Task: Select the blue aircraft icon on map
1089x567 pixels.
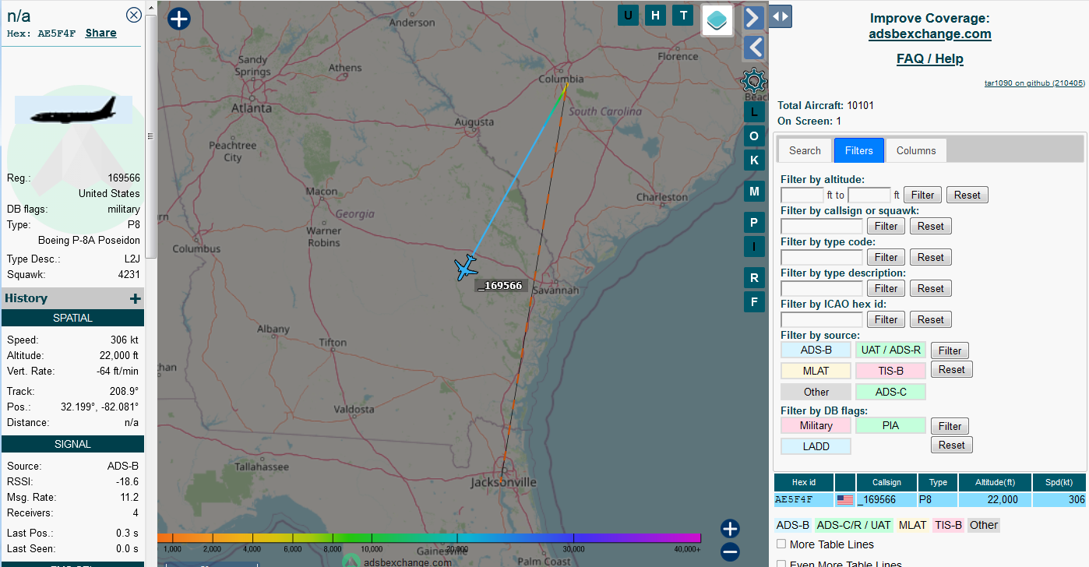Action: click(x=466, y=267)
